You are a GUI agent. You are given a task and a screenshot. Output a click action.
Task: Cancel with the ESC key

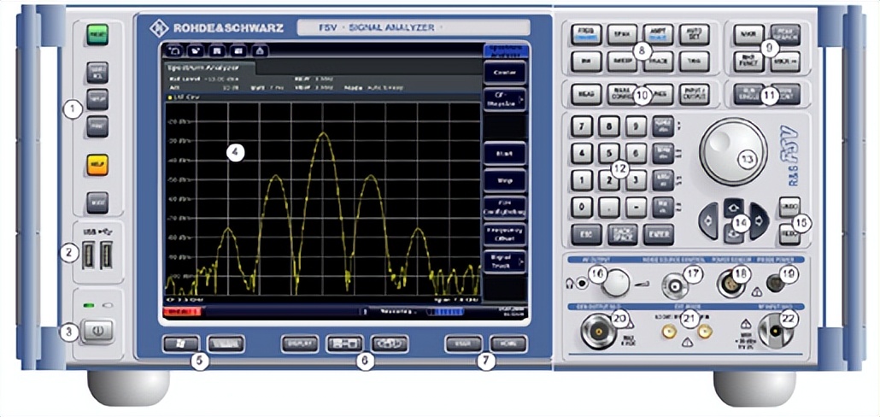(x=586, y=235)
